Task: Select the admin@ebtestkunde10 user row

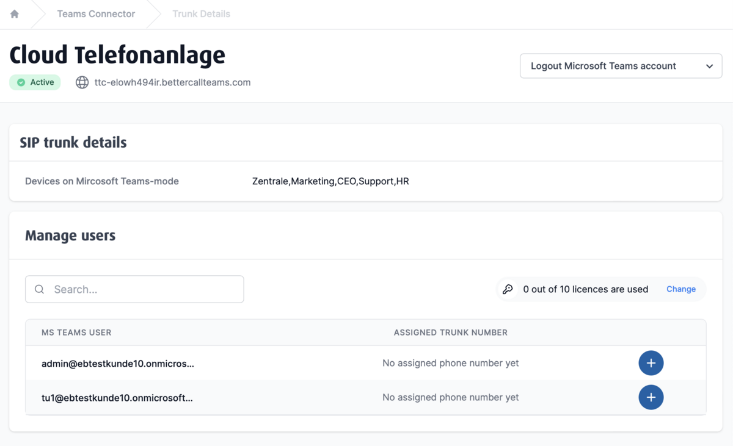Action: [x=118, y=364]
